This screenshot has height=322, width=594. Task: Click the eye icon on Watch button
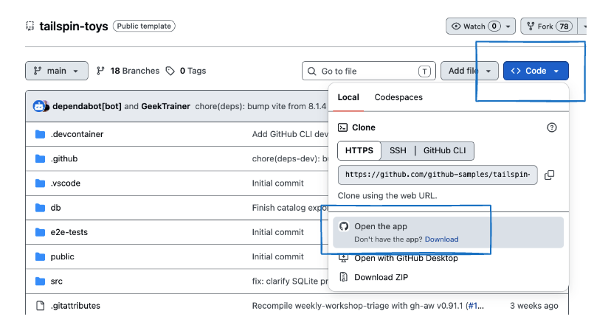[x=456, y=26]
